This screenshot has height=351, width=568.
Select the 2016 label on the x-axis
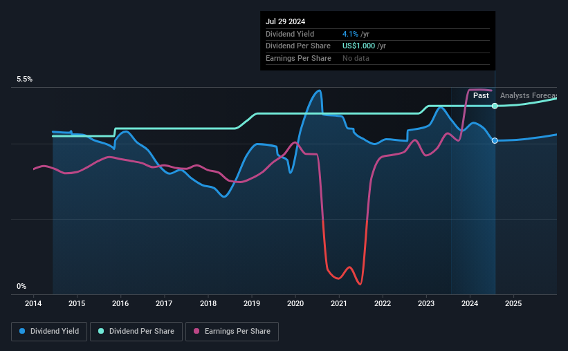click(x=120, y=303)
